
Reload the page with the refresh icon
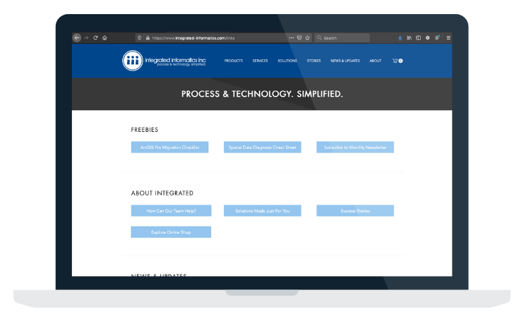tap(95, 38)
